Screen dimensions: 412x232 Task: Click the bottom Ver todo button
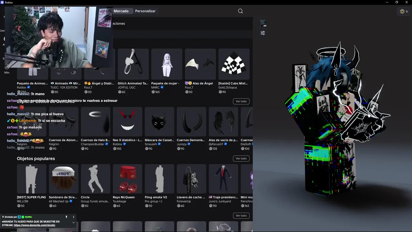pos(241,216)
